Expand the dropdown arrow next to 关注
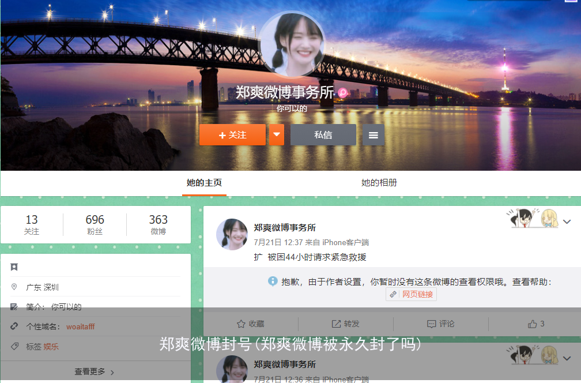 pyautogui.click(x=276, y=134)
